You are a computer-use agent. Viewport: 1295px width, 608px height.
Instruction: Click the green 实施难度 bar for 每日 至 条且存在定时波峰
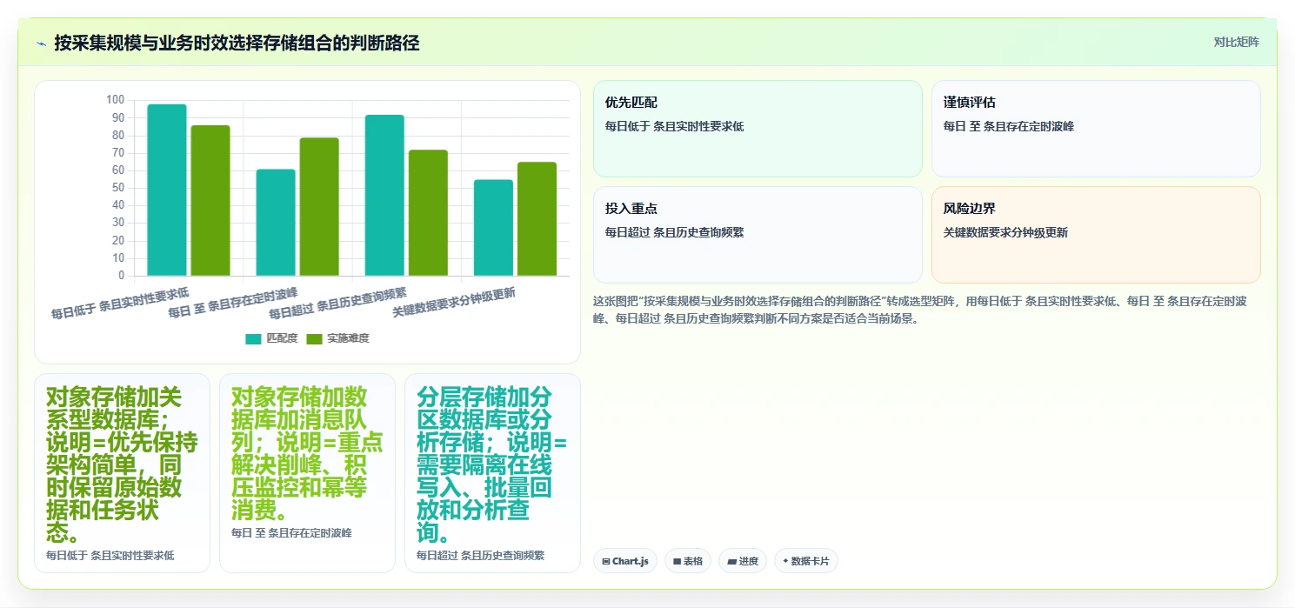pyautogui.click(x=319, y=207)
